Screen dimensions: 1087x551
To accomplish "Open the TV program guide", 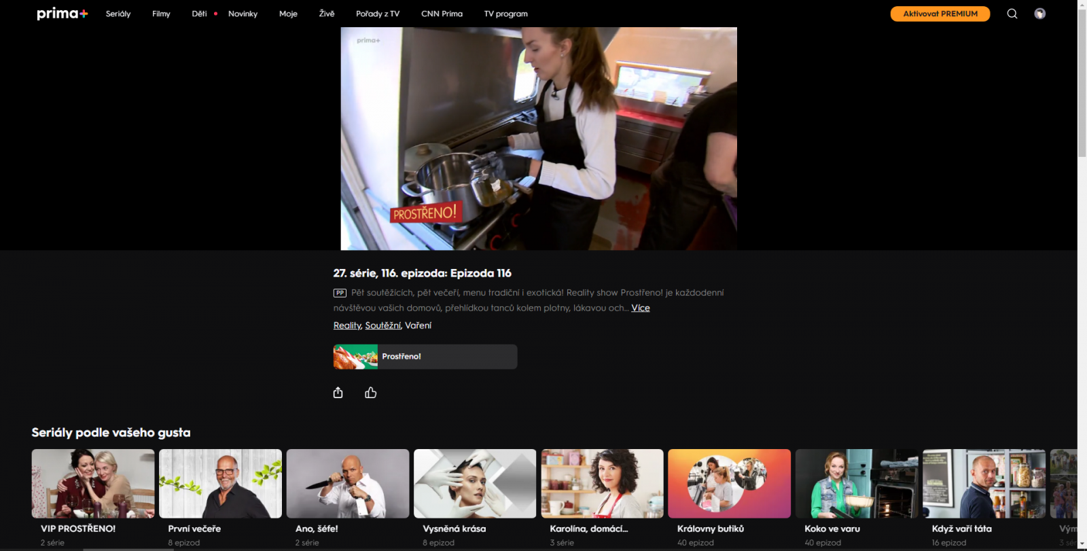I will (506, 14).
